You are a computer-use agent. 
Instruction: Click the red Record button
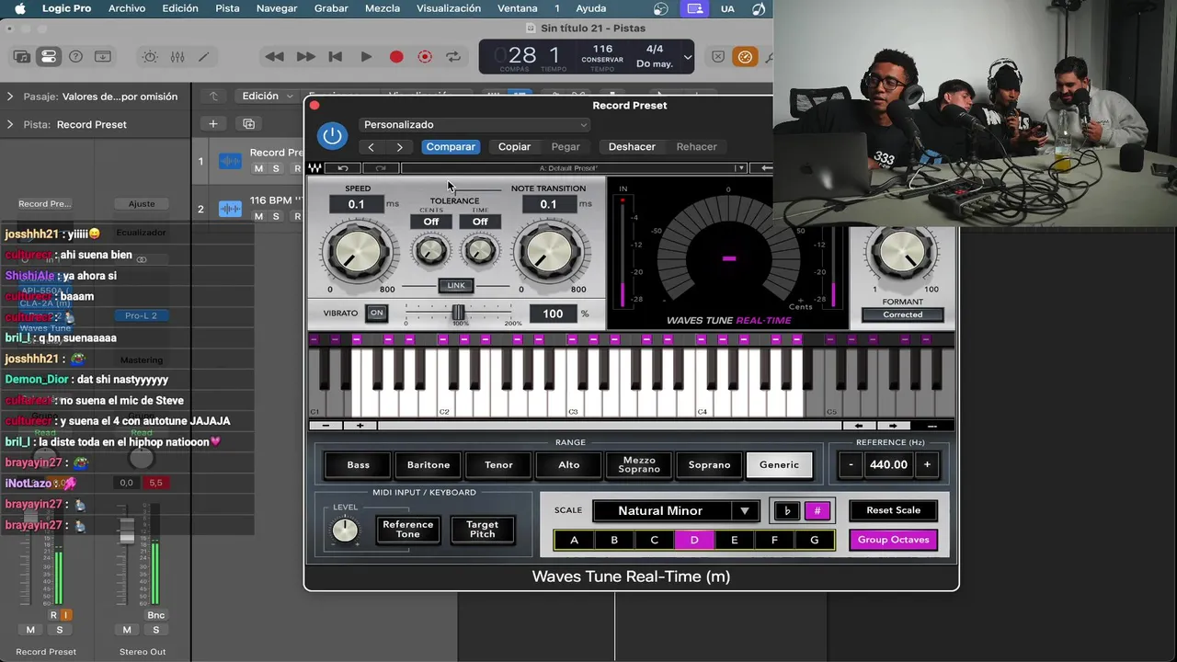pyautogui.click(x=396, y=57)
